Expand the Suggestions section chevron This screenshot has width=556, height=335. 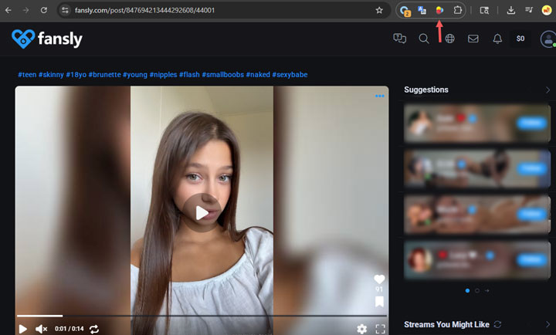(x=548, y=90)
